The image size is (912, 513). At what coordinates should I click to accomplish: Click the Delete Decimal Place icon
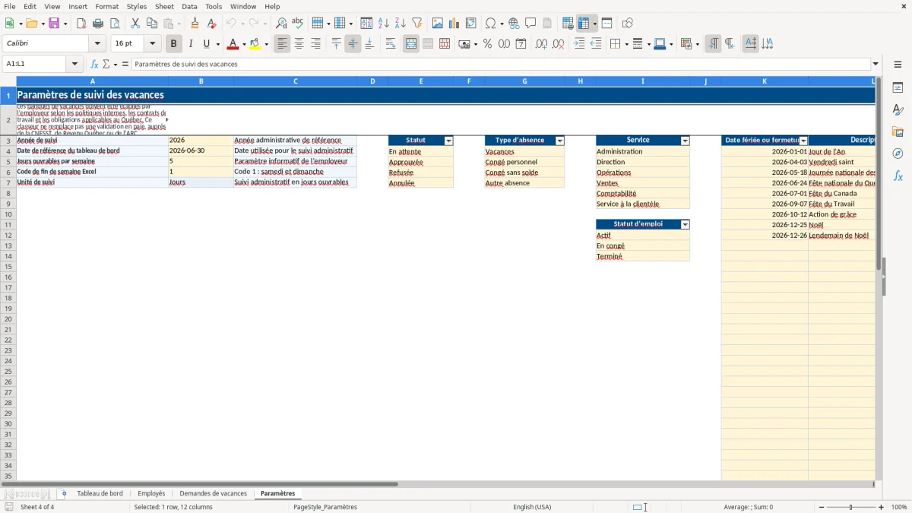click(x=559, y=44)
